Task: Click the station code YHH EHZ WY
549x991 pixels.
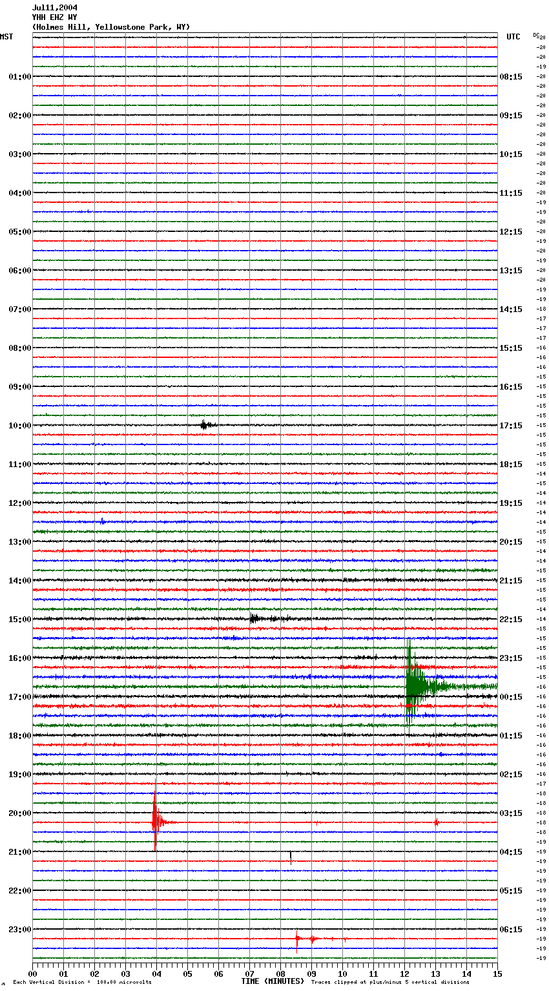Action: coord(55,17)
